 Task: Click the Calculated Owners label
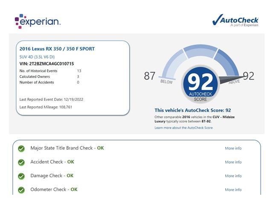point(35,77)
